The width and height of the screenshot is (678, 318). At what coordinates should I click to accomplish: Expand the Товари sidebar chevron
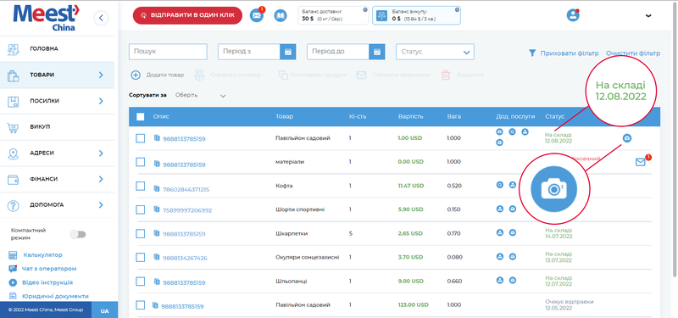[101, 75]
